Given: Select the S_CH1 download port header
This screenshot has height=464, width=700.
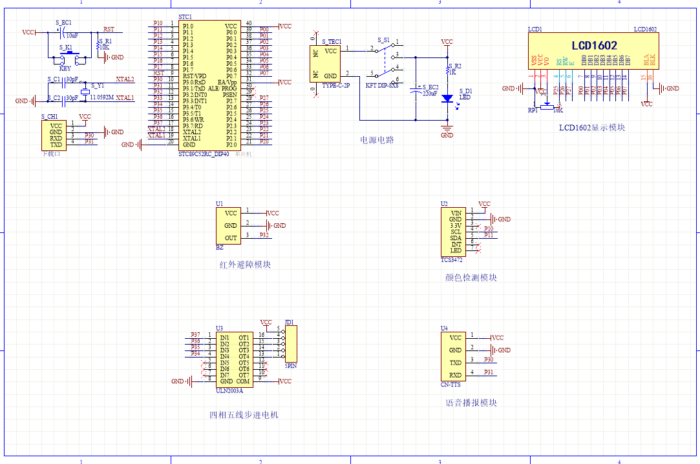Looking at the screenshot, I should tap(56, 135).
